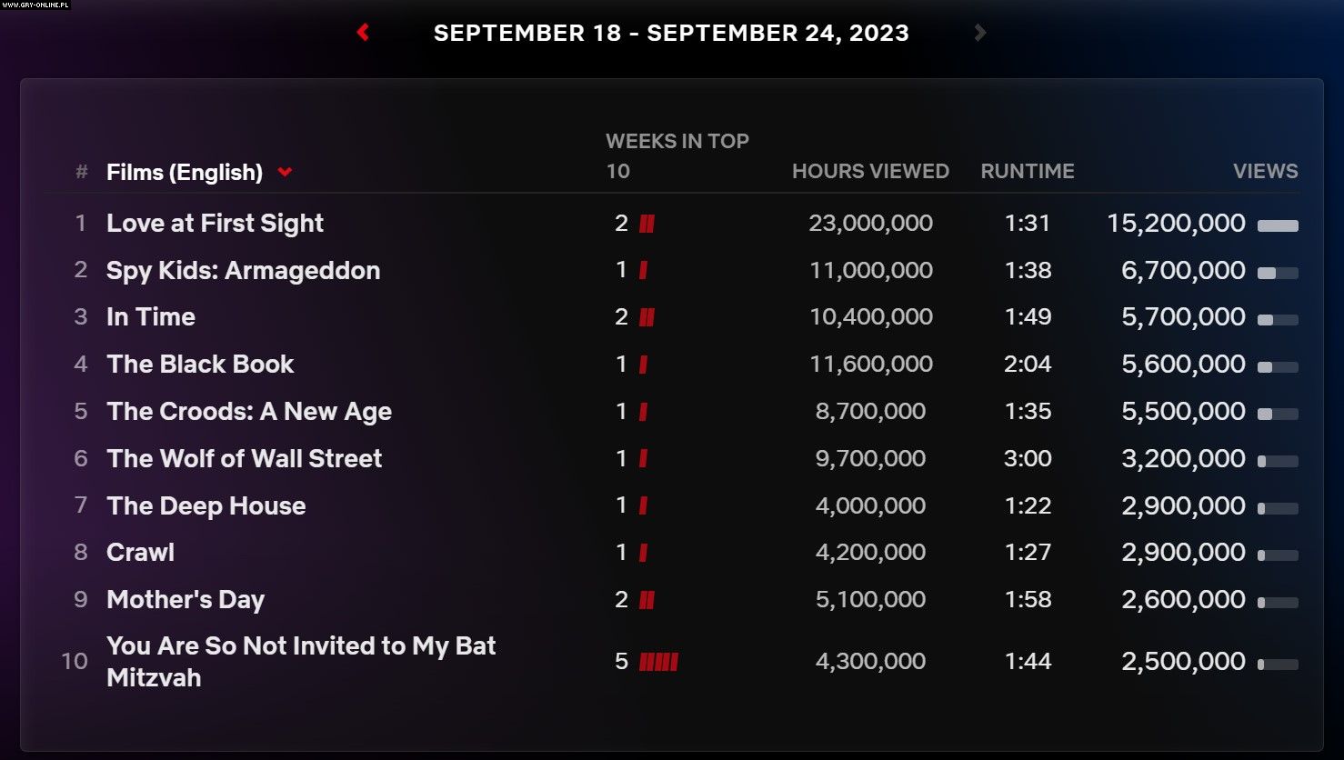Click the views bar for Love at First Sight

(1278, 225)
